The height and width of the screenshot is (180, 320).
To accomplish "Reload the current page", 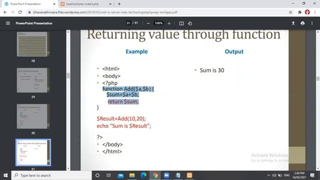I will click(x=20, y=12).
